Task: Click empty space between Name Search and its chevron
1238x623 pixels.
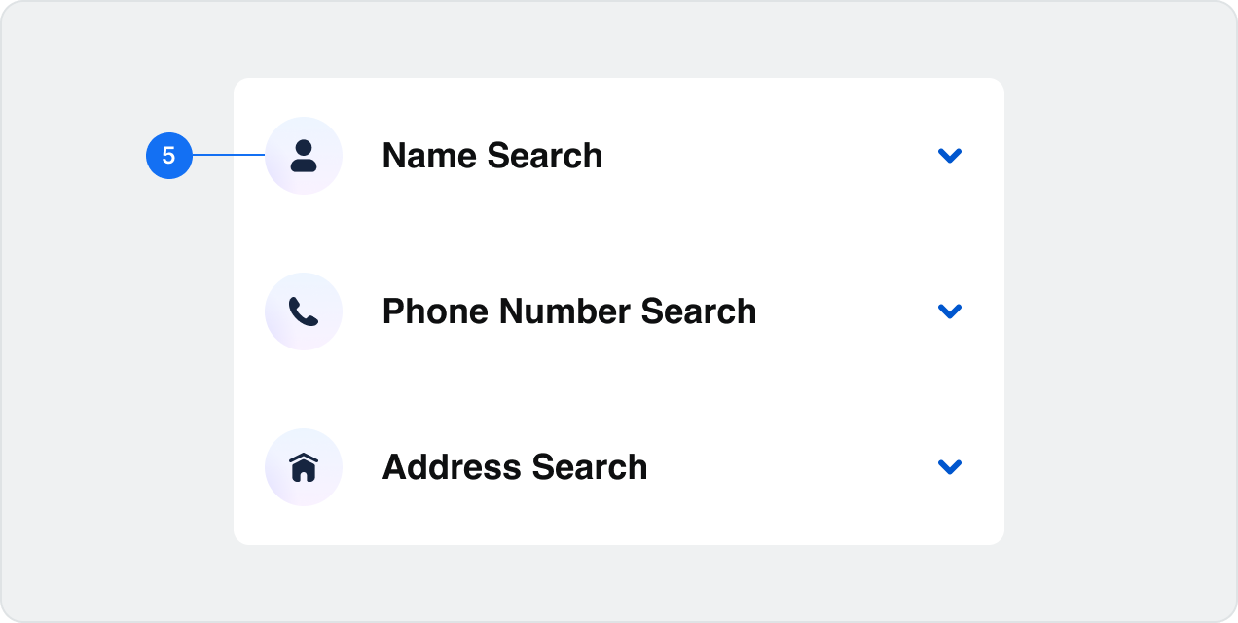Action: click(x=769, y=156)
